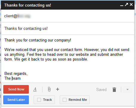Attach a file with the paperclip icon

pyautogui.click(x=49, y=89)
